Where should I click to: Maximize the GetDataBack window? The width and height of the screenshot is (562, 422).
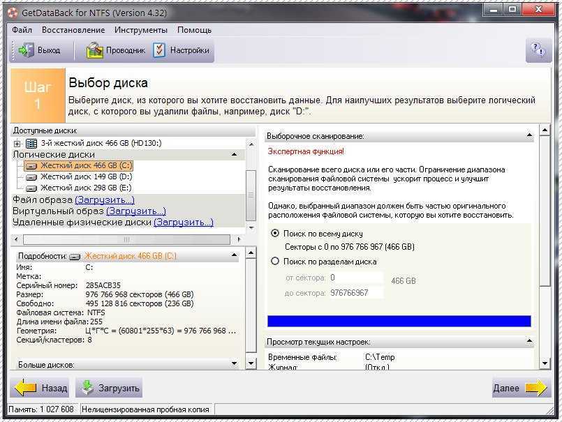pyautogui.click(x=512, y=10)
